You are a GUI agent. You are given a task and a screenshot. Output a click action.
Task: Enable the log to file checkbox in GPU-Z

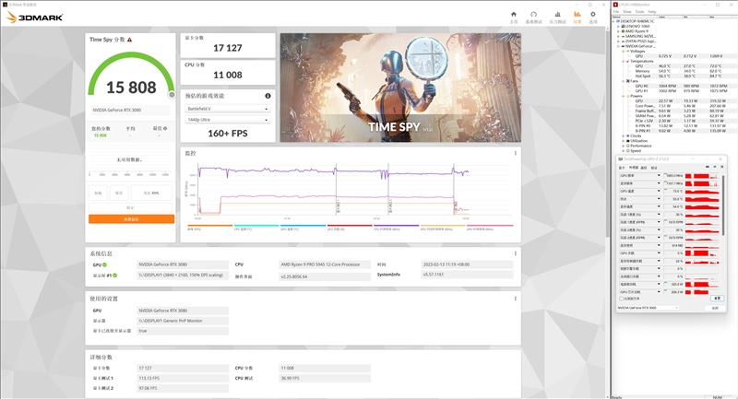[621, 299]
